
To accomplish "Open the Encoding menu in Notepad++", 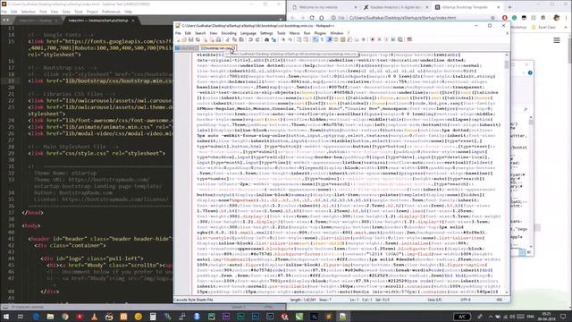I will coord(229,33).
